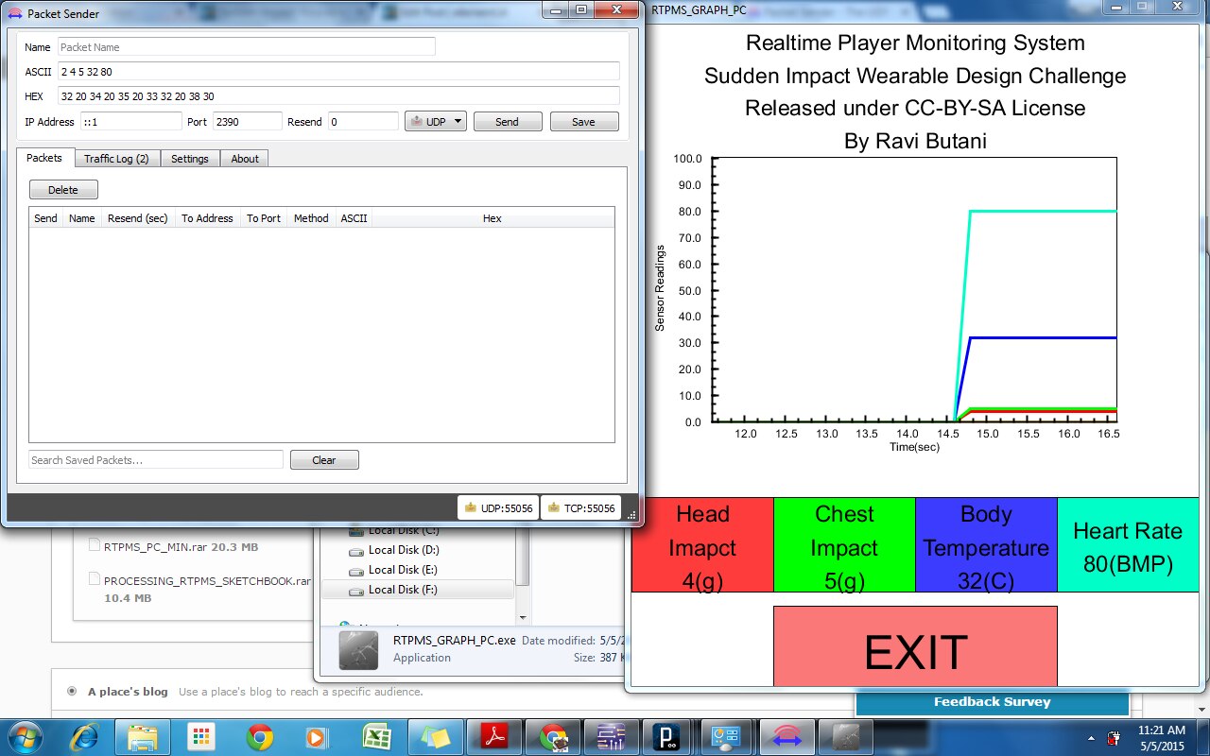Open Excel from the taskbar
The image size is (1210, 756).
coord(376,737)
